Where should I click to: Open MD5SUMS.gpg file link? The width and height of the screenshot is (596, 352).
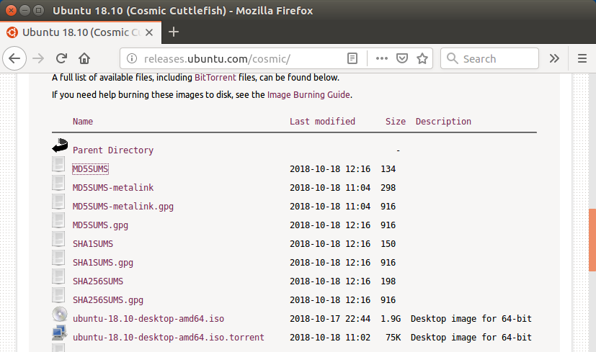click(100, 225)
